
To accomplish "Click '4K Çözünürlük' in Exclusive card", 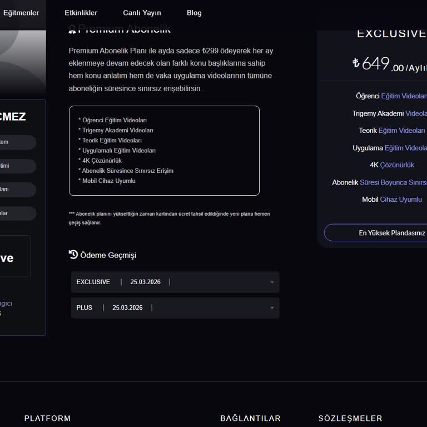I will pos(392,165).
